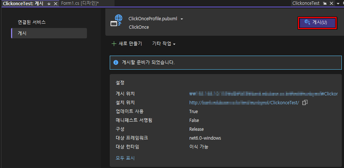This screenshot has width=344, height=168.
Task: Select 게시 in the sidebar
Action: (49, 33)
